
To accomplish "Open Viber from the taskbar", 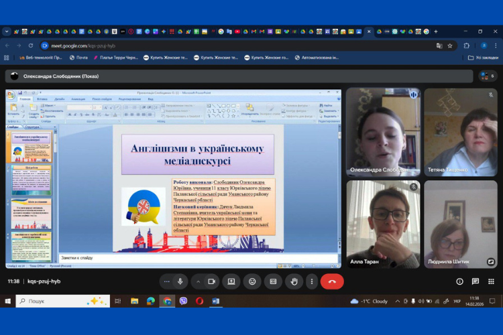I will [x=183, y=301].
